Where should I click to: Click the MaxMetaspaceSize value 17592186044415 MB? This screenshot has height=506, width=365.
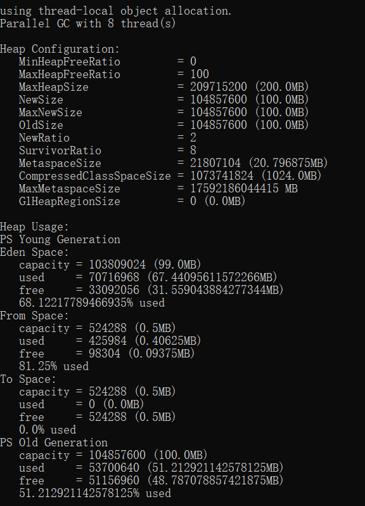coord(244,189)
